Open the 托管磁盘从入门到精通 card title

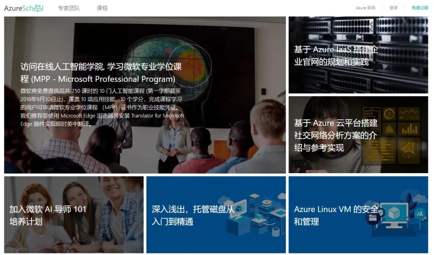(x=192, y=215)
